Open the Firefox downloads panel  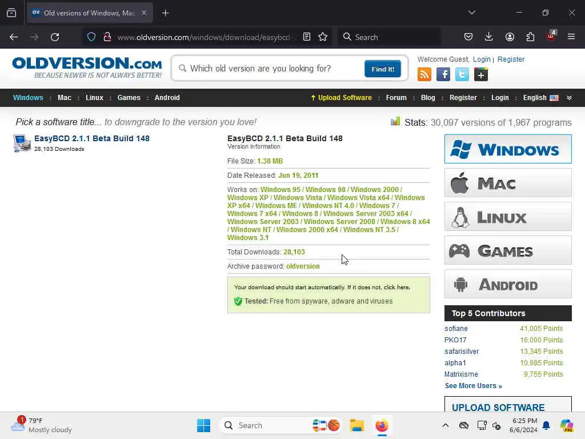489,37
